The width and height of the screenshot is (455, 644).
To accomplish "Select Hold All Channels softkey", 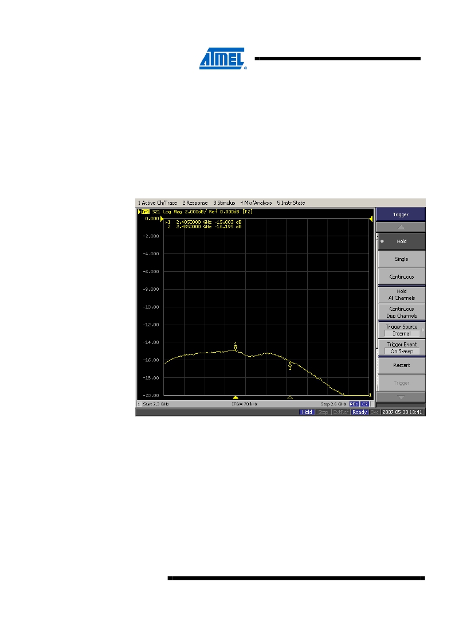I will (401, 295).
